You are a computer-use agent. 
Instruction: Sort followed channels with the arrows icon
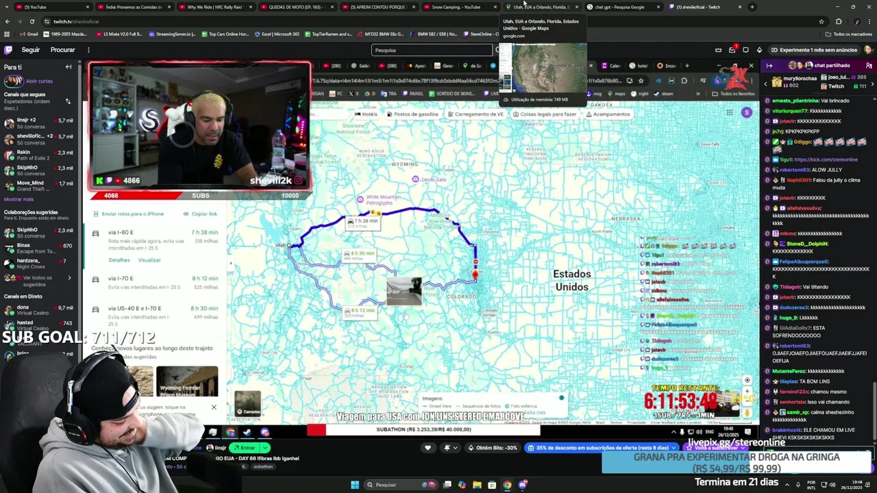tap(68, 101)
